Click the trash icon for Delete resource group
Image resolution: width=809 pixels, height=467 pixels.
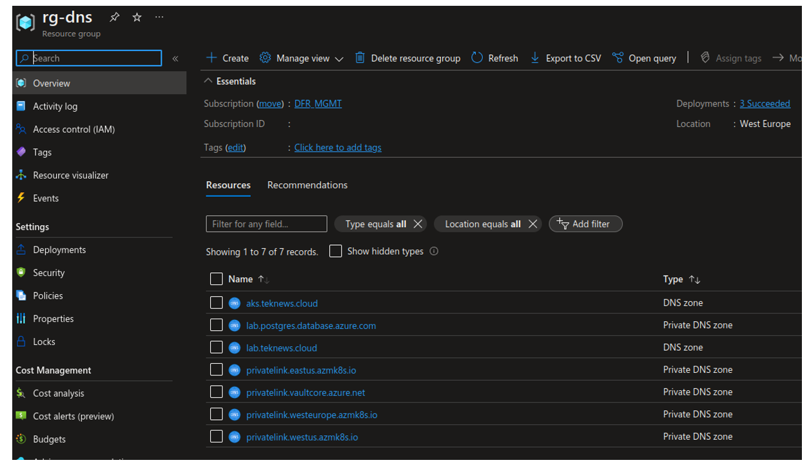click(360, 57)
